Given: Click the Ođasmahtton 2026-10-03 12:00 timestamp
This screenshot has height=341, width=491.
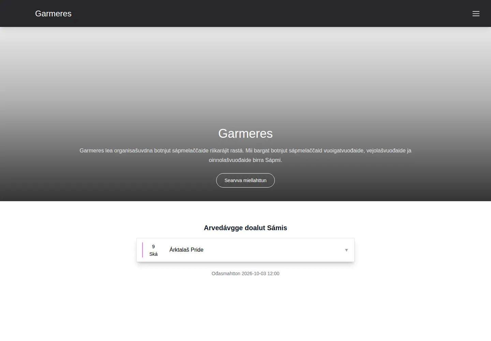Looking at the screenshot, I should click(x=245, y=273).
